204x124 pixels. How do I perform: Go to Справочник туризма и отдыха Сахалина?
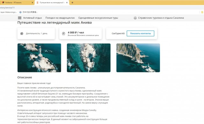pyautogui.click(x=161, y=18)
